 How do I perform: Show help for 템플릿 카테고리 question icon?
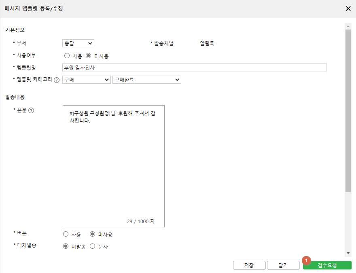(57, 80)
